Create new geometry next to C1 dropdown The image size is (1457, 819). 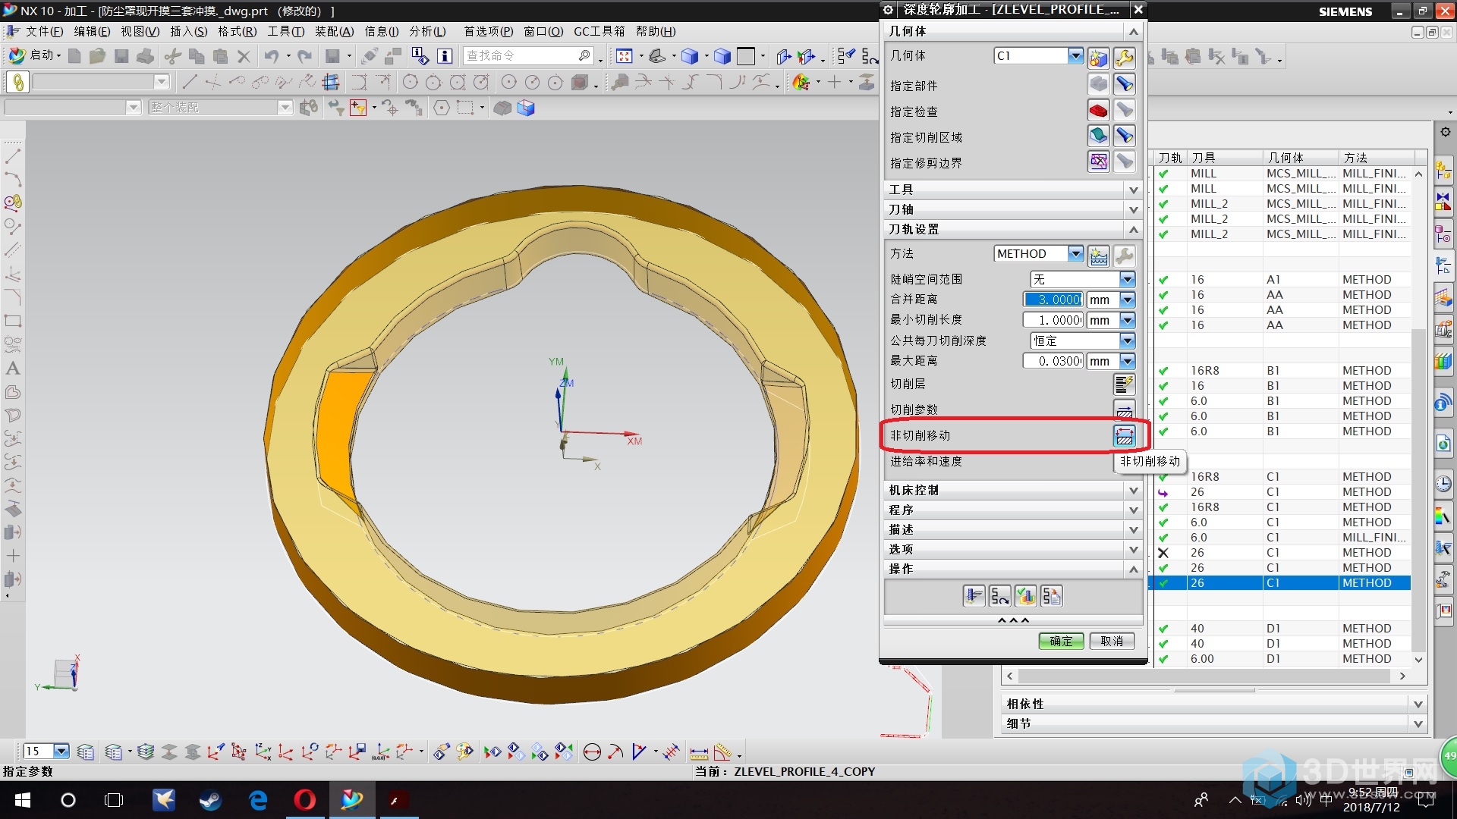[x=1098, y=57]
